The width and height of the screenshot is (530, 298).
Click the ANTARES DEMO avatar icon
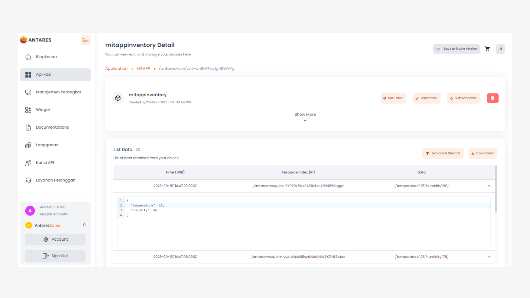coord(30,211)
